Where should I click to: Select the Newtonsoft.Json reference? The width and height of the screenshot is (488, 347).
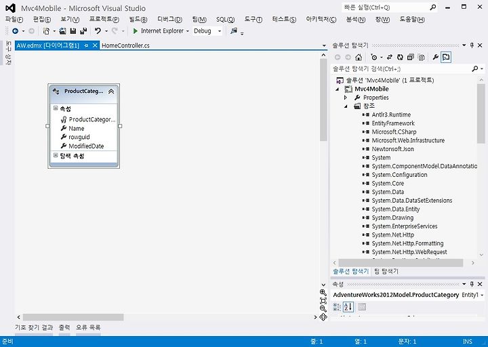392,149
